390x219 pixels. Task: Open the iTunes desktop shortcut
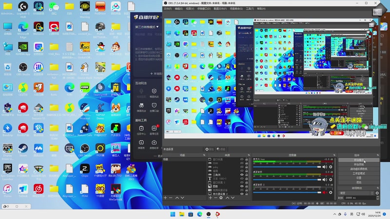[7, 190]
